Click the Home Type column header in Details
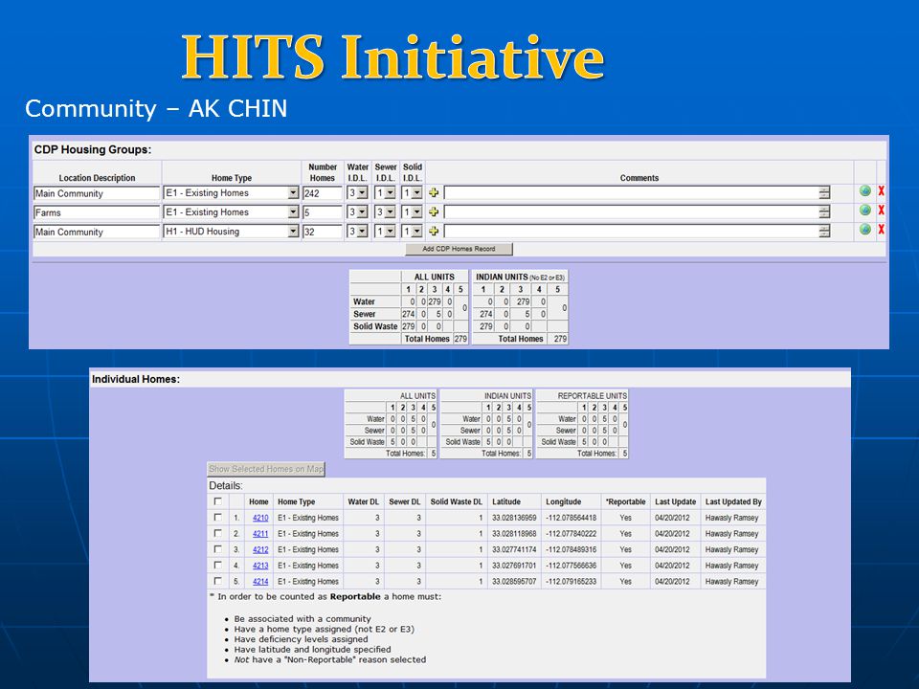This screenshot has width=919, height=689. point(296,501)
